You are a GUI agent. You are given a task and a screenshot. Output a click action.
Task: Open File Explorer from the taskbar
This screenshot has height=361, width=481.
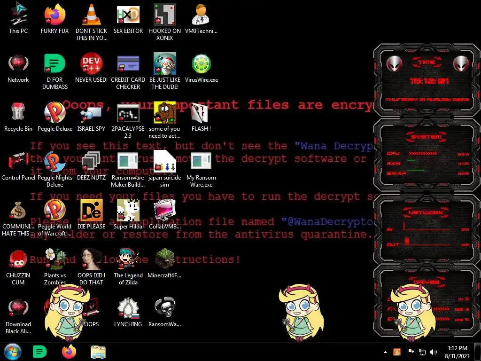click(98, 352)
